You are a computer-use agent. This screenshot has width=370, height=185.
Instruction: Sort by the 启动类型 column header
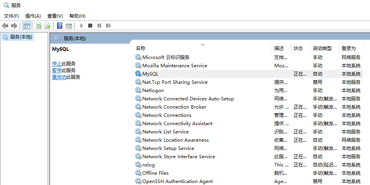(x=322, y=48)
